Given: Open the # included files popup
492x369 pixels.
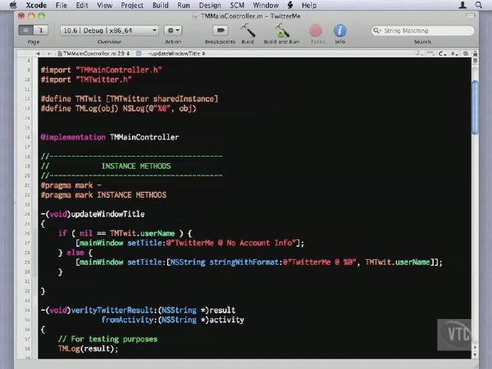Looking at the screenshot, I should 454,53.
